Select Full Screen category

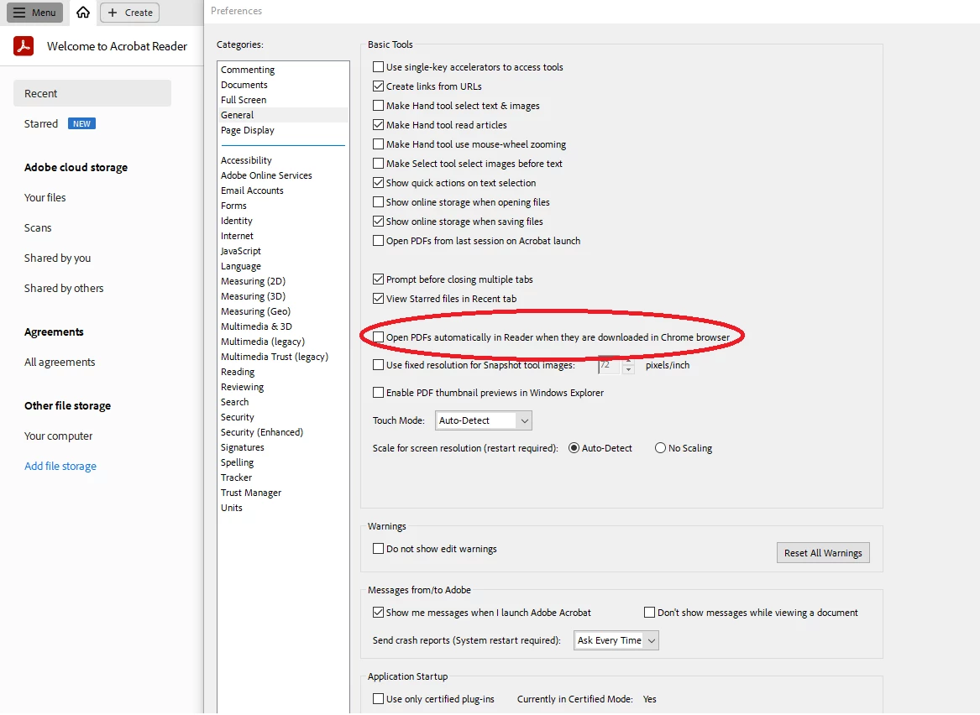pos(244,99)
